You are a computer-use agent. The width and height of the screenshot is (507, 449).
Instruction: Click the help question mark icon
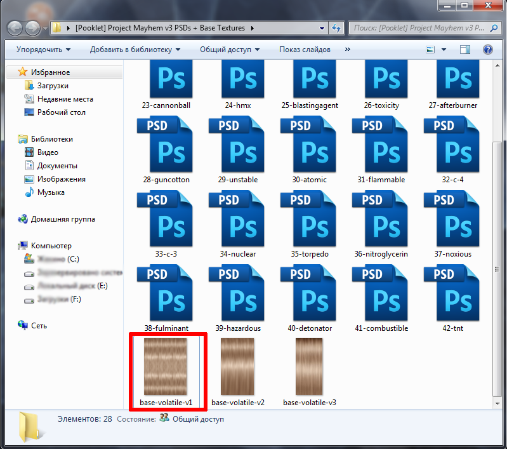487,50
